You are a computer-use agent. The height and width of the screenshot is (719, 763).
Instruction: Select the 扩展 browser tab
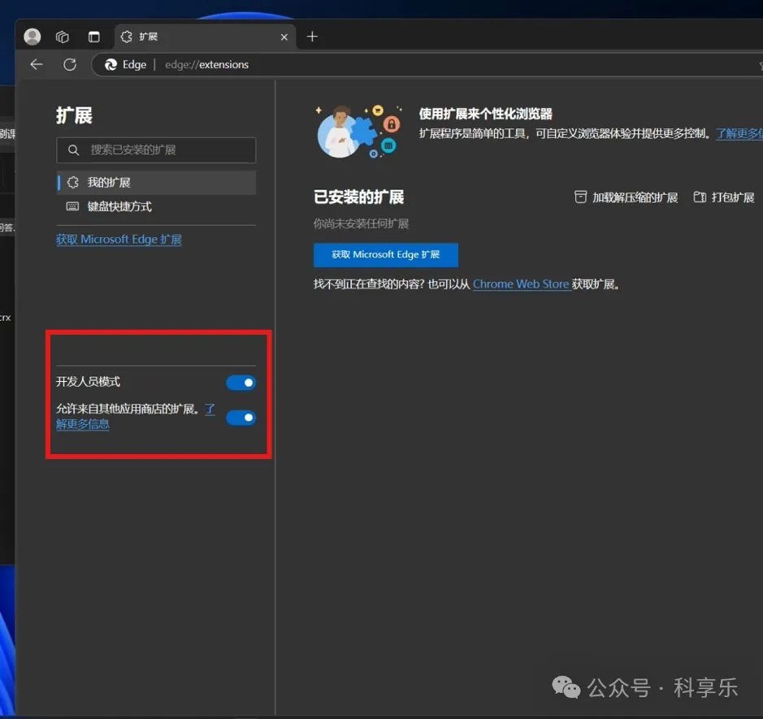(206, 37)
